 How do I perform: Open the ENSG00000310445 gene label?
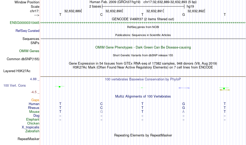click(25, 23)
